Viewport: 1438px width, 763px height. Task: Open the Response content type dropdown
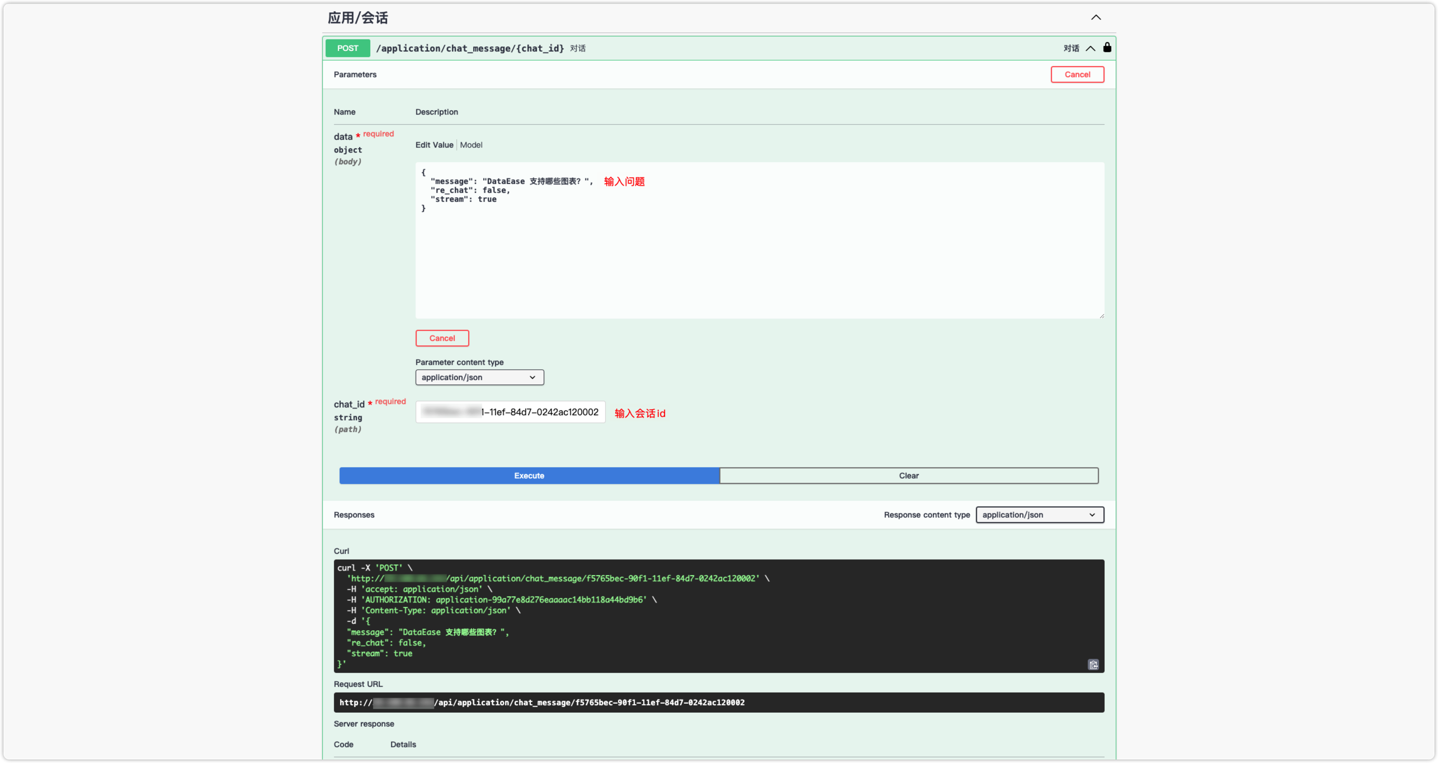[1039, 515]
